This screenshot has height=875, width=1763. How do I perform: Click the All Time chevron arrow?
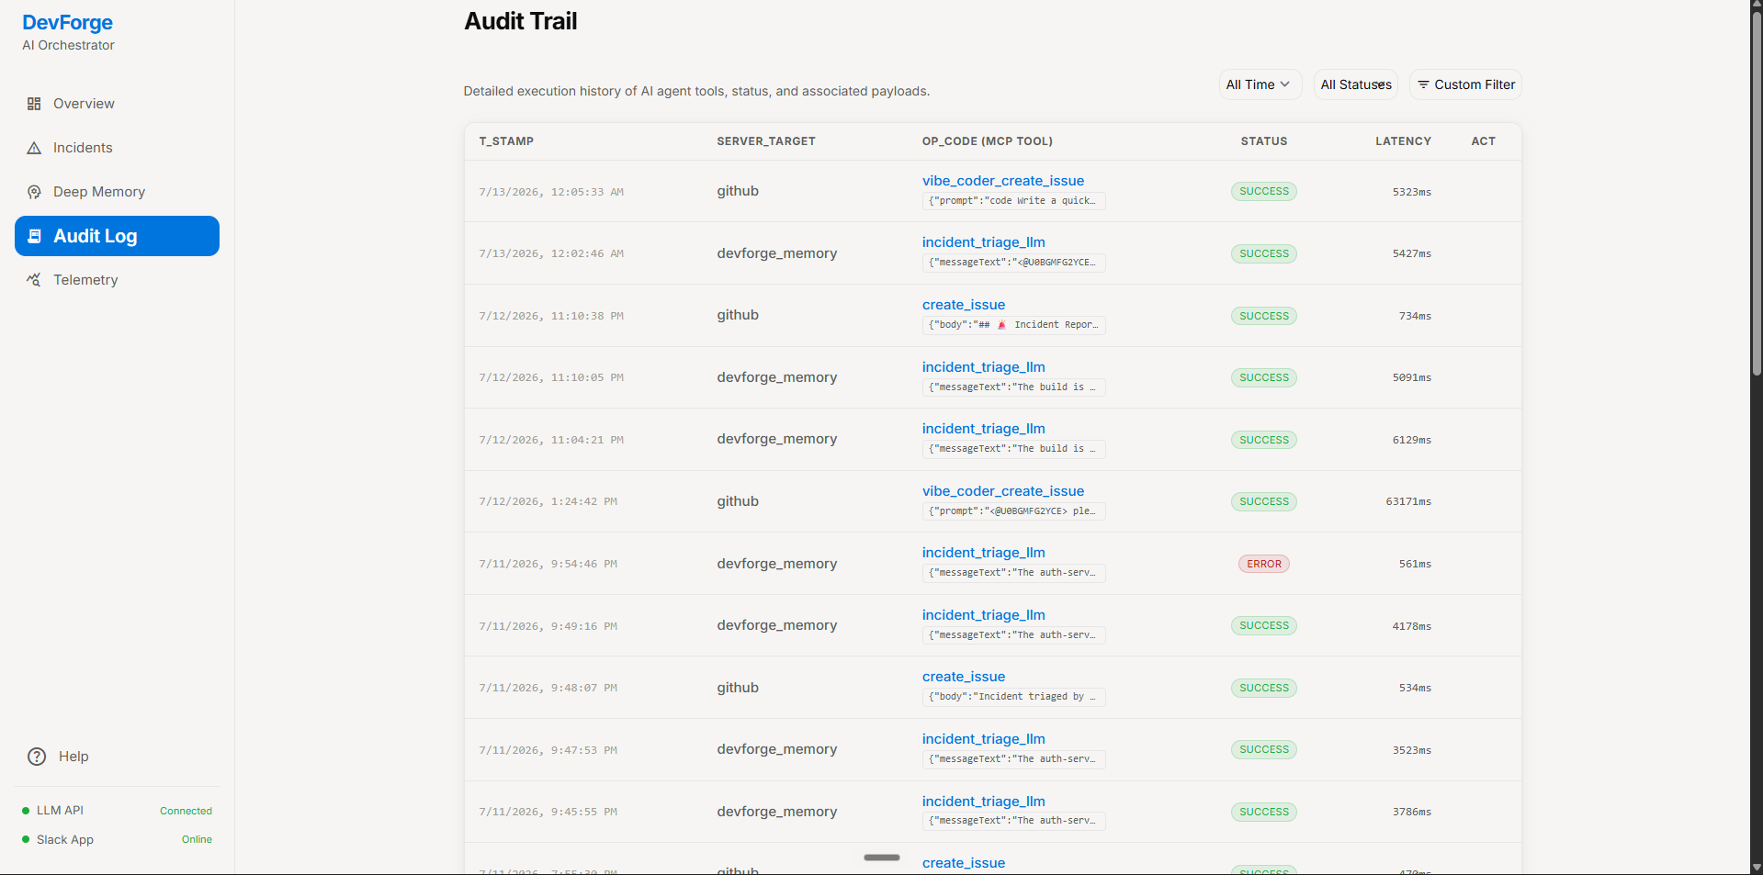(1285, 84)
